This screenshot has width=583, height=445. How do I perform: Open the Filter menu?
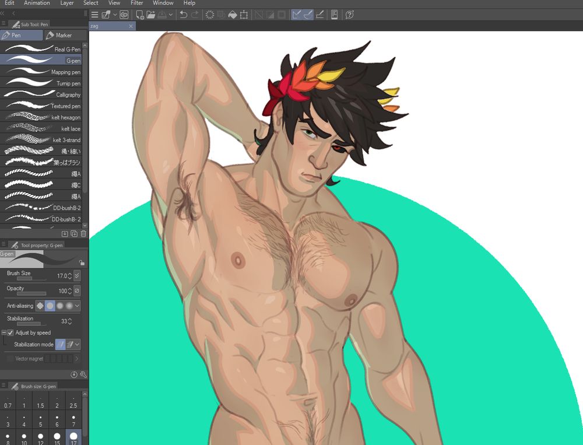[137, 3]
